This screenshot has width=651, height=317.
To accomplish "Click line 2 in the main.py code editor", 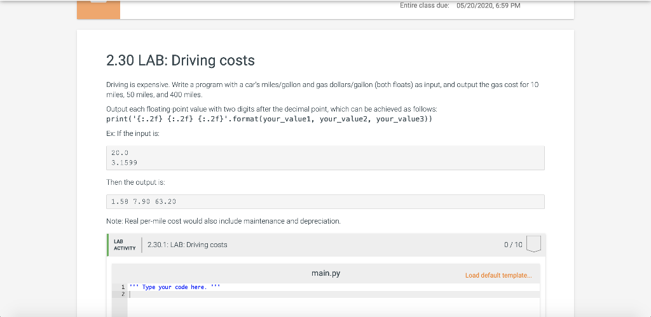I will (334, 294).
